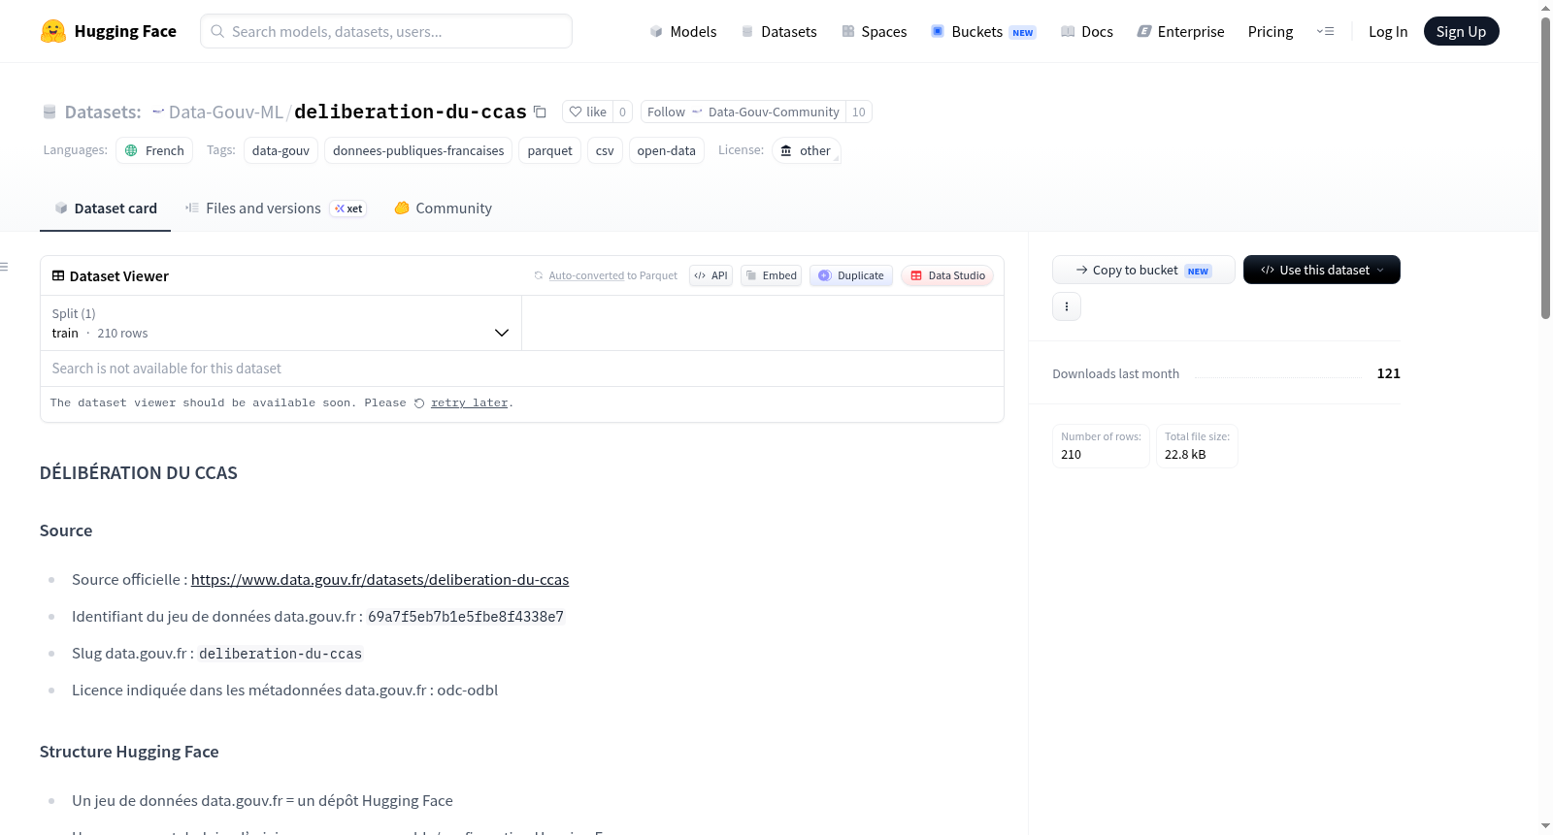The image size is (1553, 835).
Task: Focus the search models, datasets, users field
Action: coord(386,31)
